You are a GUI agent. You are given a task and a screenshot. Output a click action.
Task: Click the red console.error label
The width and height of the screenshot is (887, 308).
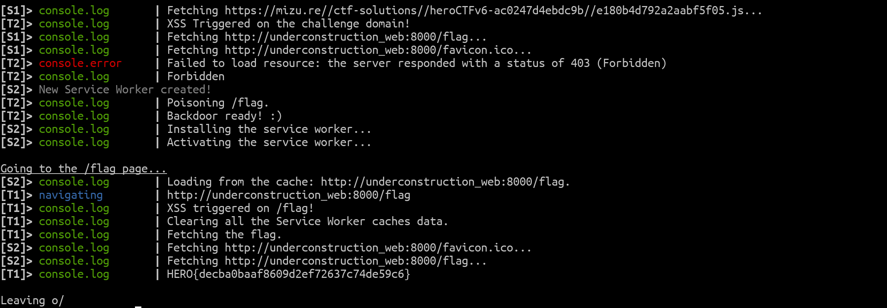[x=80, y=63]
